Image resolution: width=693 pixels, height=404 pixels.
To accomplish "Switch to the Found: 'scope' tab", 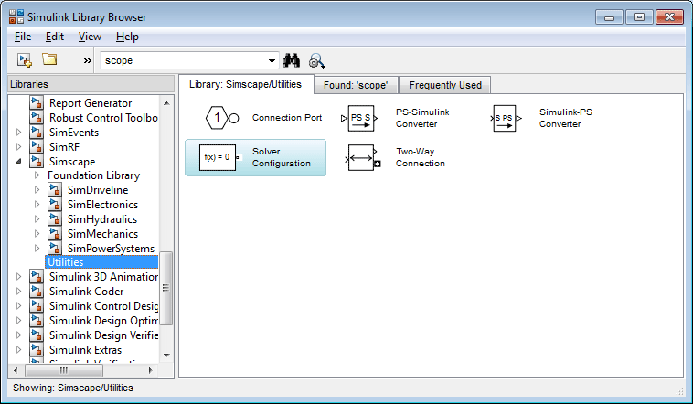I will [x=356, y=85].
